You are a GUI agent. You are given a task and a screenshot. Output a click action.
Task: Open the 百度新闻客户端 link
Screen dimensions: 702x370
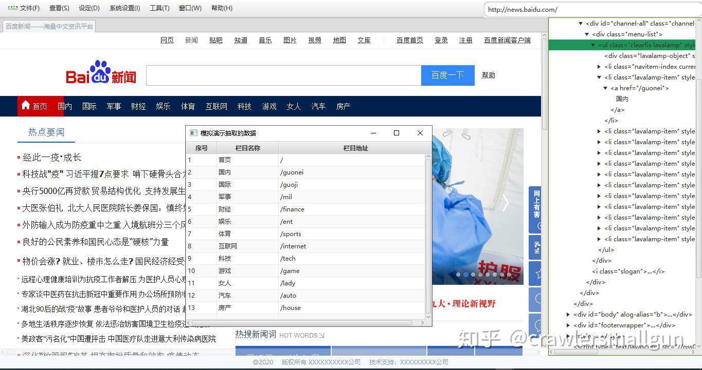507,40
